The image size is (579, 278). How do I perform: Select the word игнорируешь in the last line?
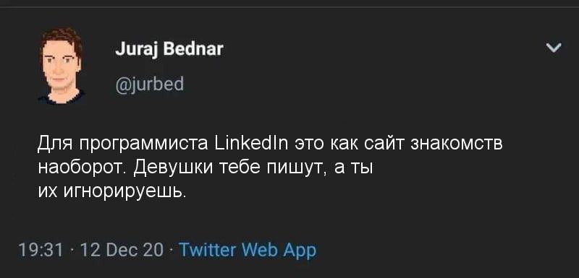pyautogui.click(x=124, y=193)
